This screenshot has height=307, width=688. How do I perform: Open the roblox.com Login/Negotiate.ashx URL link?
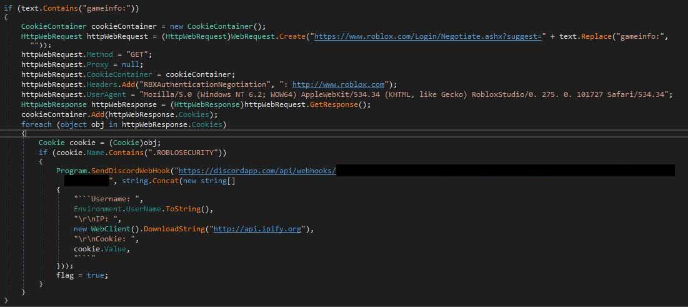(x=428, y=36)
